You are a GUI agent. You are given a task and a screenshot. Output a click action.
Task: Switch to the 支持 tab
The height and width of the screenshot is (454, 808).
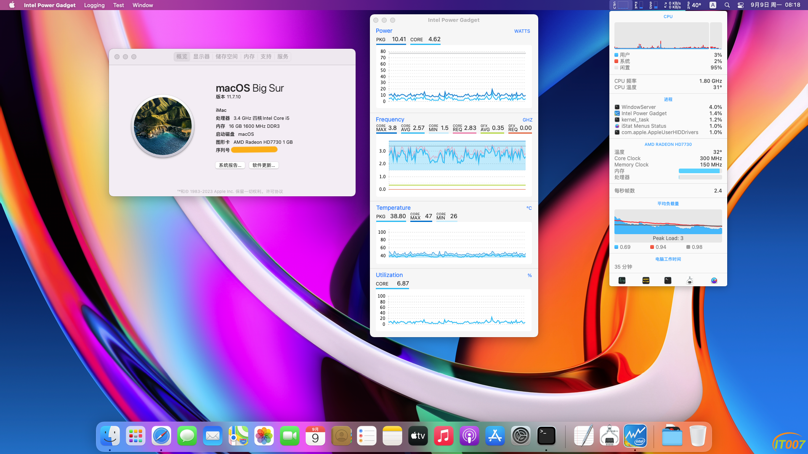click(x=266, y=56)
